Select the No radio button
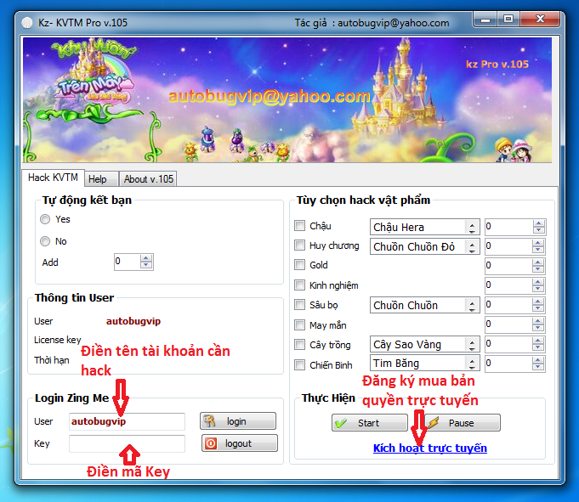The width and height of the screenshot is (579, 502). point(45,241)
